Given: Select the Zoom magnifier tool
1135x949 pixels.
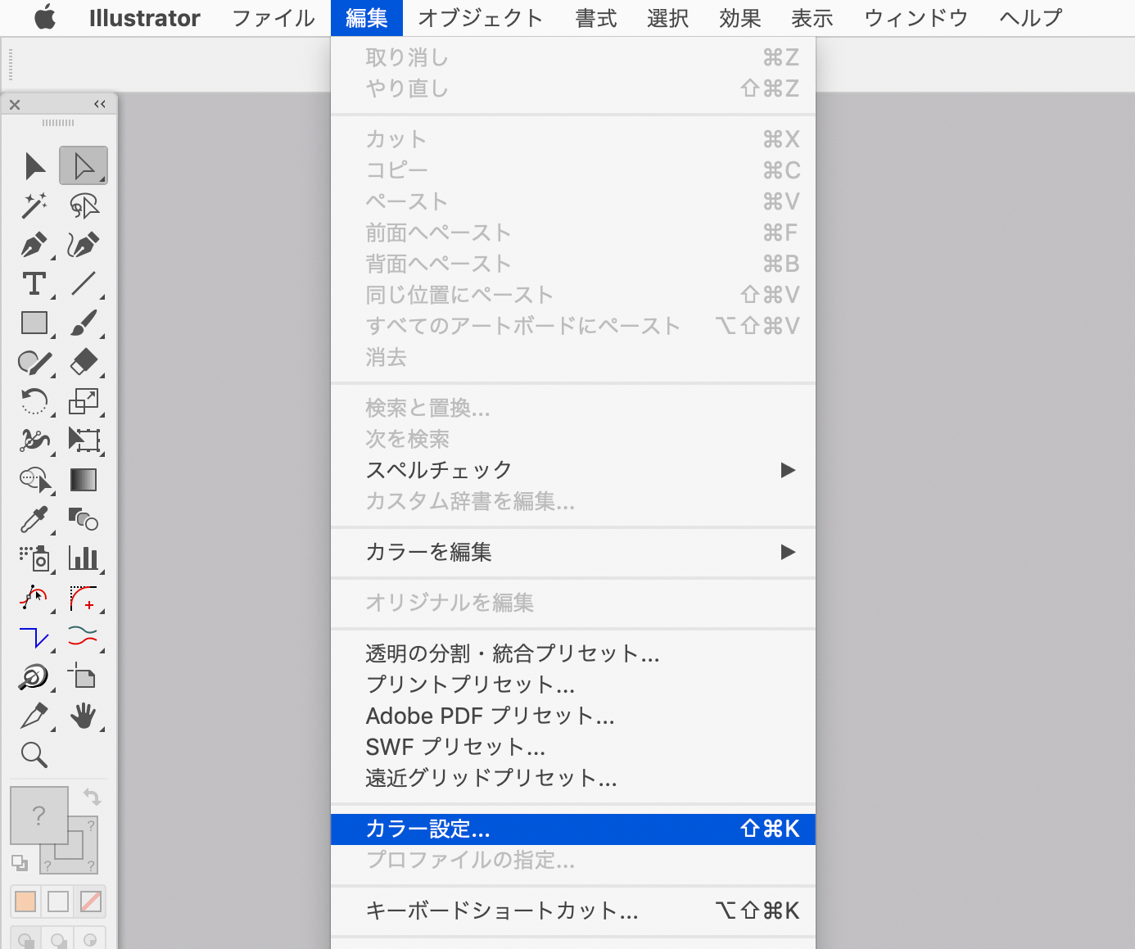Looking at the screenshot, I should coord(34,754).
